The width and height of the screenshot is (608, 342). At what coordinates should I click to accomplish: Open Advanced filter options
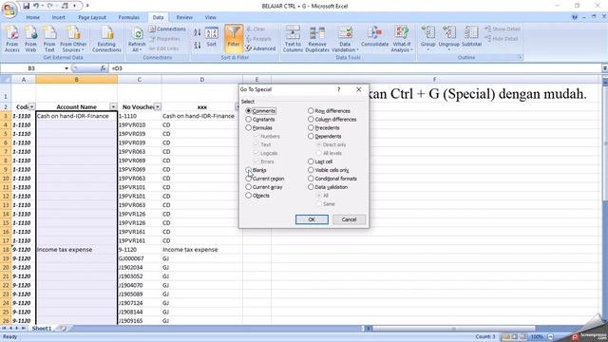260,48
